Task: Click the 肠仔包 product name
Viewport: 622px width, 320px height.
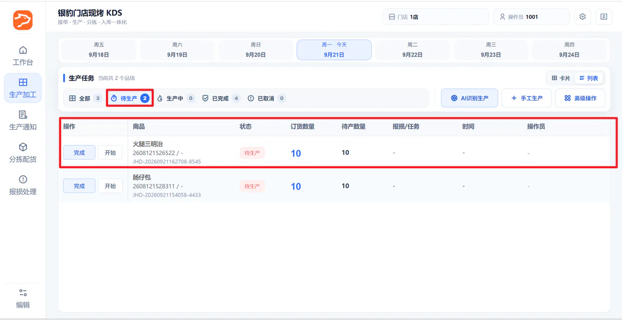Action: pyautogui.click(x=142, y=177)
